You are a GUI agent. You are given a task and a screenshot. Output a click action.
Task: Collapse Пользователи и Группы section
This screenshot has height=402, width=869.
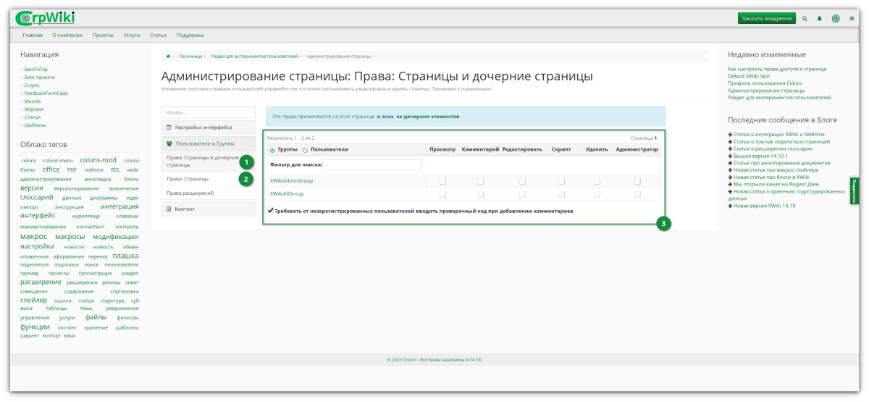(209, 143)
